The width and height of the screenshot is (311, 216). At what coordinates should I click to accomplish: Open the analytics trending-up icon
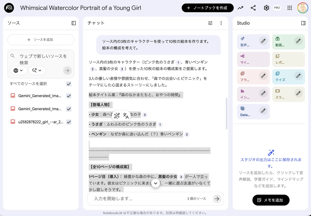241,8
